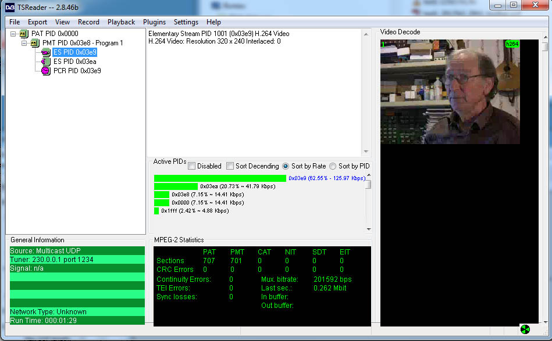Click the green radiation status icon
This screenshot has width=552, height=341.
coord(525,329)
